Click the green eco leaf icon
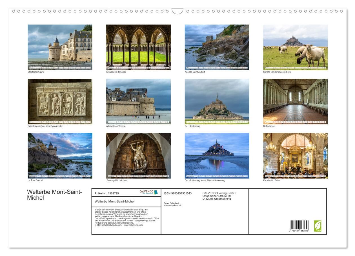This screenshot has width=355, height=256. click(x=318, y=226)
